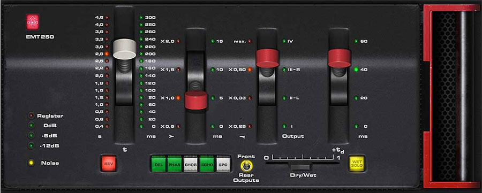Click the III-R output LED
The width and height of the screenshot is (482, 193).
[284, 70]
